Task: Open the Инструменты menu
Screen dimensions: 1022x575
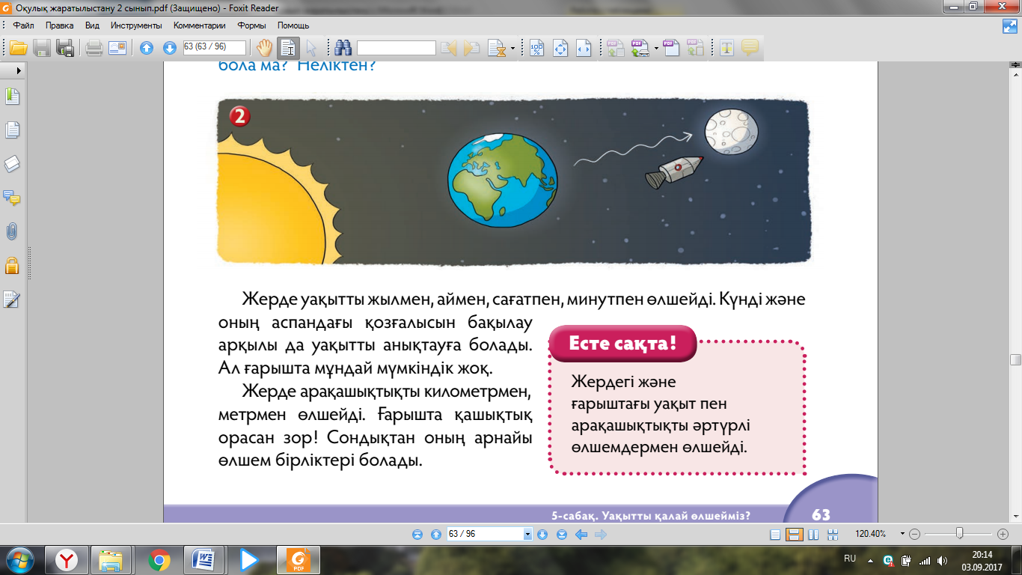Action: pyautogui.click(x=136, y=25)
